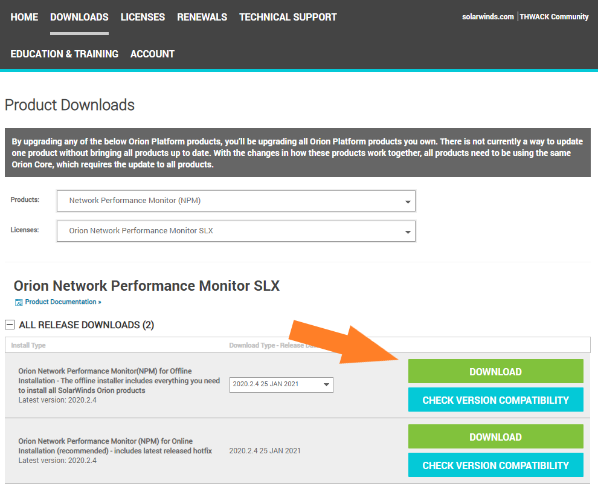Click Orion Network Performance Monitor SLX heading
The image size is (598, 492).
pos(147,286)
